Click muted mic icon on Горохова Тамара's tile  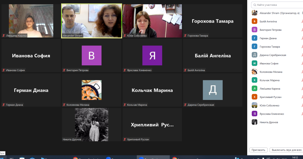185,36
